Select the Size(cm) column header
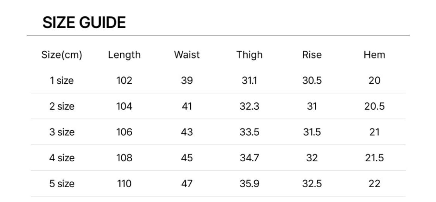436x202 pixels. pos(62,55)
